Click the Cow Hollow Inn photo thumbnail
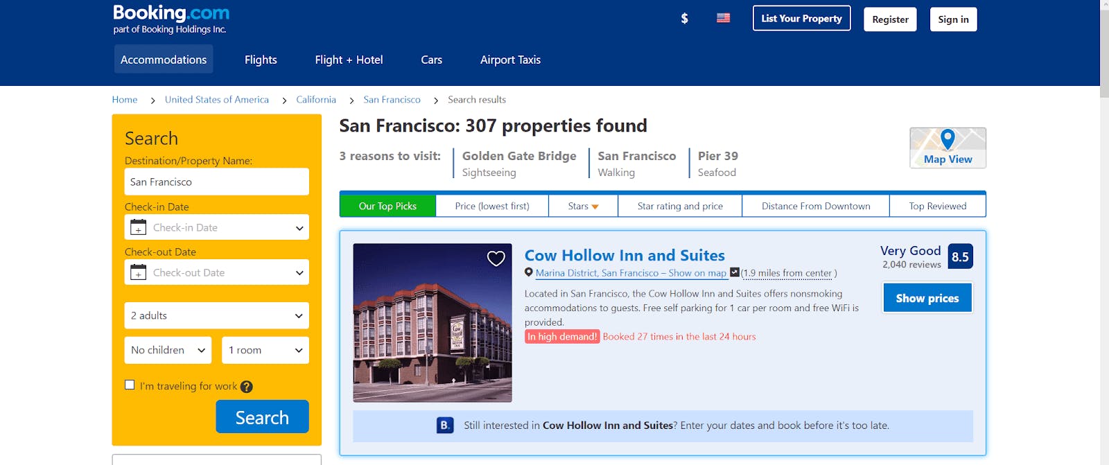The image size is (1109, 465). tap(433, 323)
